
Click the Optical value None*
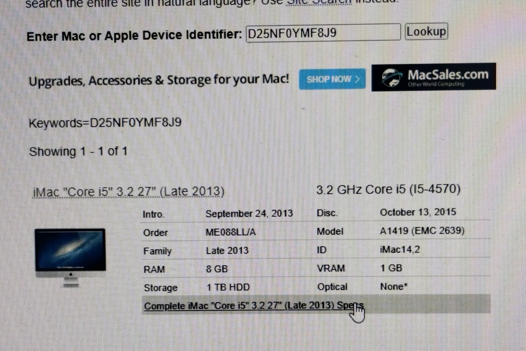click(394, 287)
